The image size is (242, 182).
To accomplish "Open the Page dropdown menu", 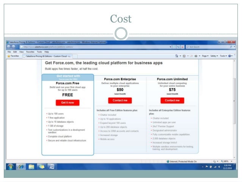I will [205, 56].
